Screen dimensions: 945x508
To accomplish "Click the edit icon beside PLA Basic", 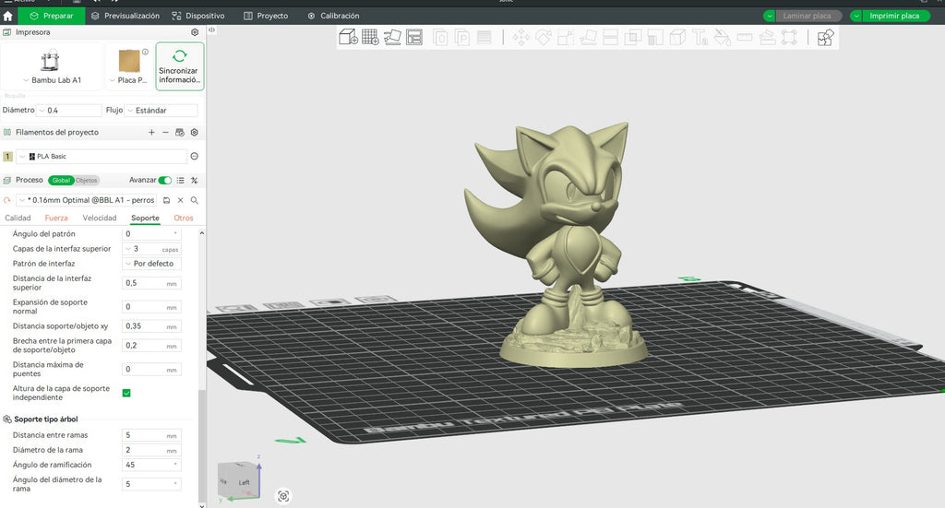I will [194, 157].
